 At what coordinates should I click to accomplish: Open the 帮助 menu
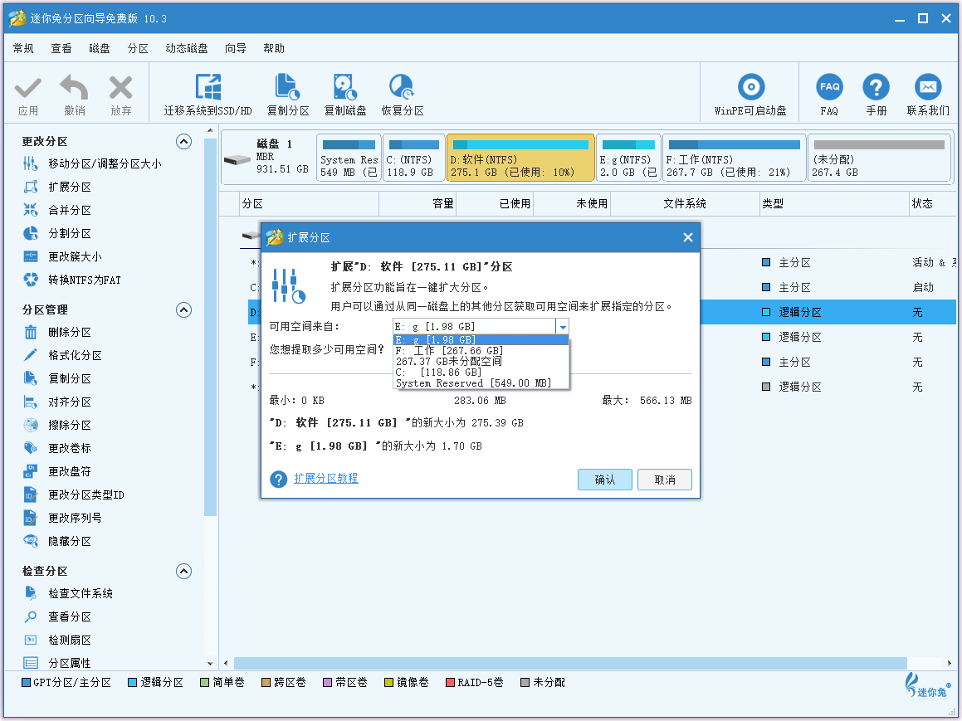coord(274,48)
